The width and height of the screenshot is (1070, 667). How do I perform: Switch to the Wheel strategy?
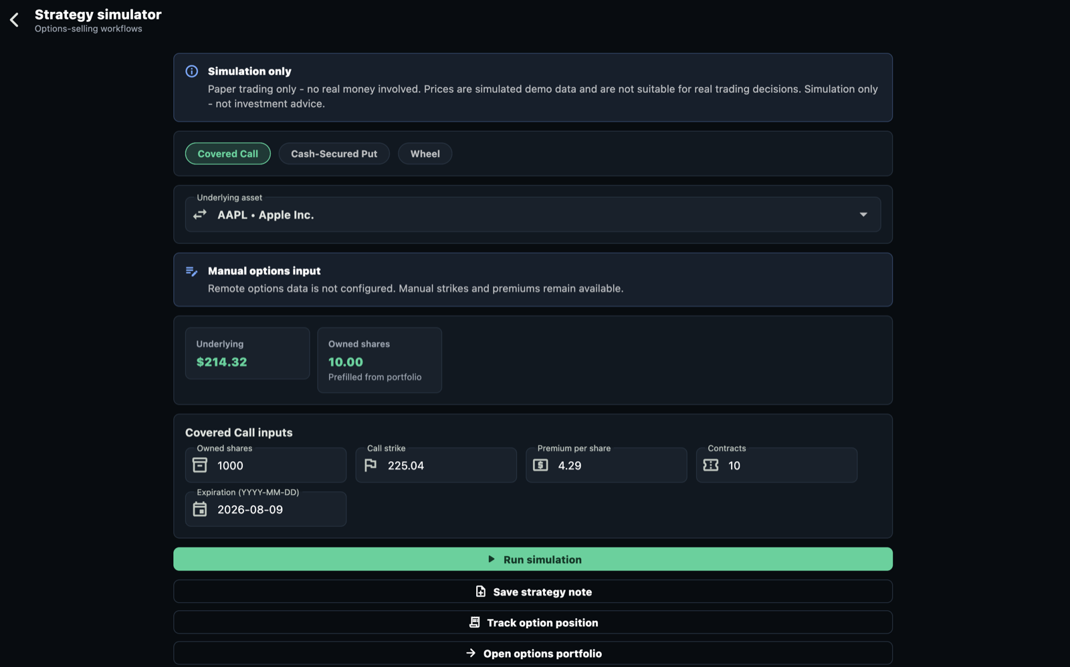(425, 154)
